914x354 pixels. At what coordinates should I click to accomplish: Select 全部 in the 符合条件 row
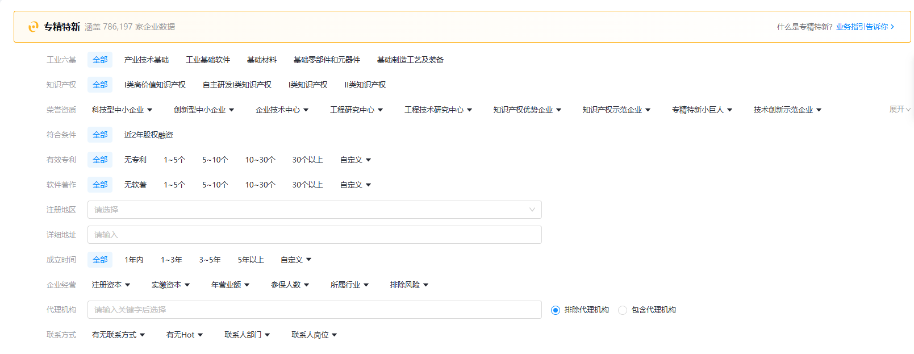pos(100,135)
